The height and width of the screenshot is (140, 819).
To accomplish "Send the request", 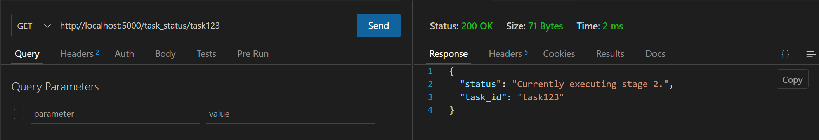I will [x=378, y=26].
